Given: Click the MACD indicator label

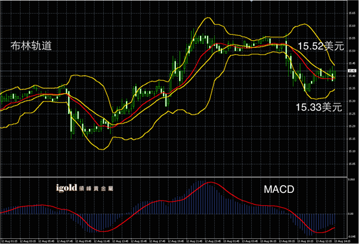Looking at the screenshot, I should click(x=279, y=189).
